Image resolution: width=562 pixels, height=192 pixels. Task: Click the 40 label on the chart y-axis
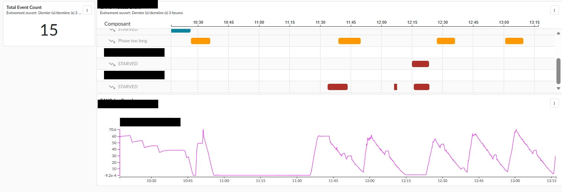[114, 149]
